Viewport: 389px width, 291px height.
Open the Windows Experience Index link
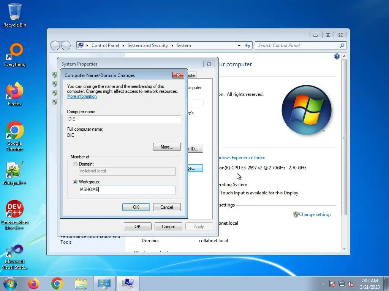[242, 158]
